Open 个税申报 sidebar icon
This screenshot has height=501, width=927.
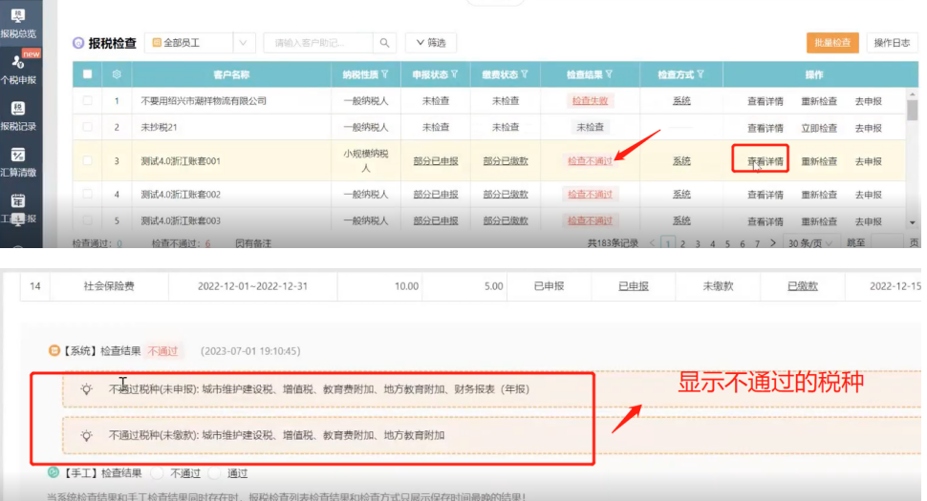click(17, 69)
